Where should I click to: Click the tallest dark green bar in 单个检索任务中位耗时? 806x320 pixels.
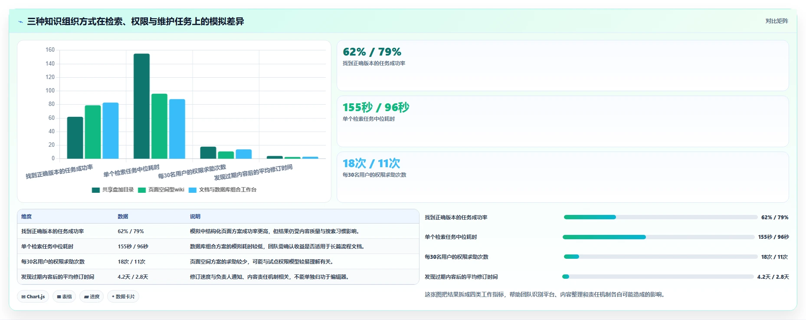[x=141, y=106]
